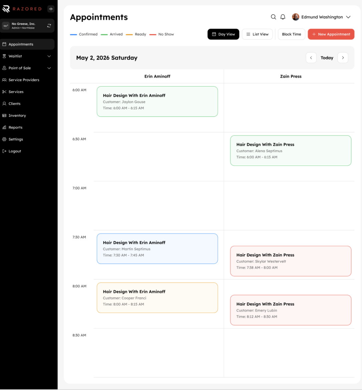
Task: Go to Services page
Action: click(16, 92)
